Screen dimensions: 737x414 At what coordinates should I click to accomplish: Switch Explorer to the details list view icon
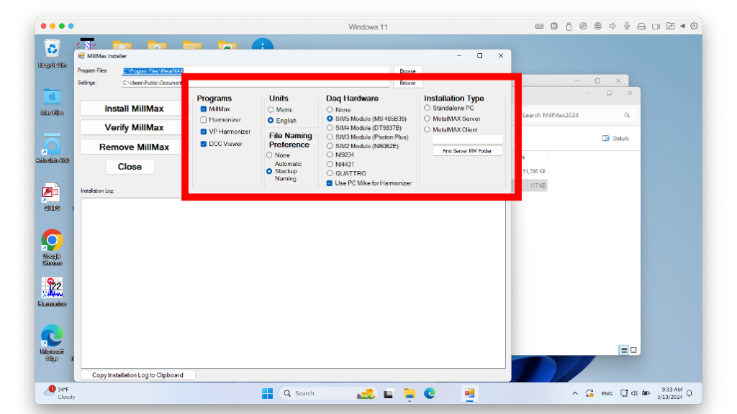tap(624, 350)
